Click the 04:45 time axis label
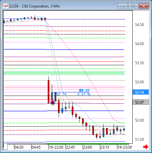This screenshot has height=153, width=152. click(36, 147)
